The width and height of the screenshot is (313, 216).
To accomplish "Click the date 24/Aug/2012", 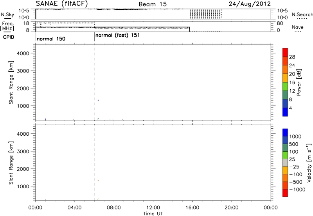I will [250, 4].
